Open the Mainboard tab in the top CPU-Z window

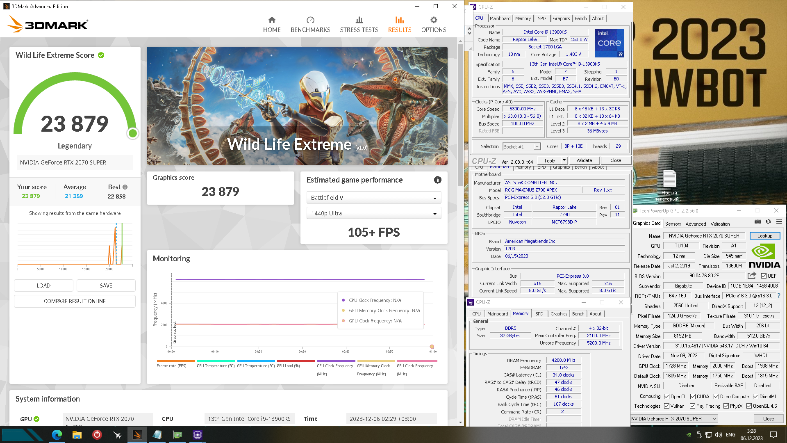pyautogui.click(x=500, y=18)
